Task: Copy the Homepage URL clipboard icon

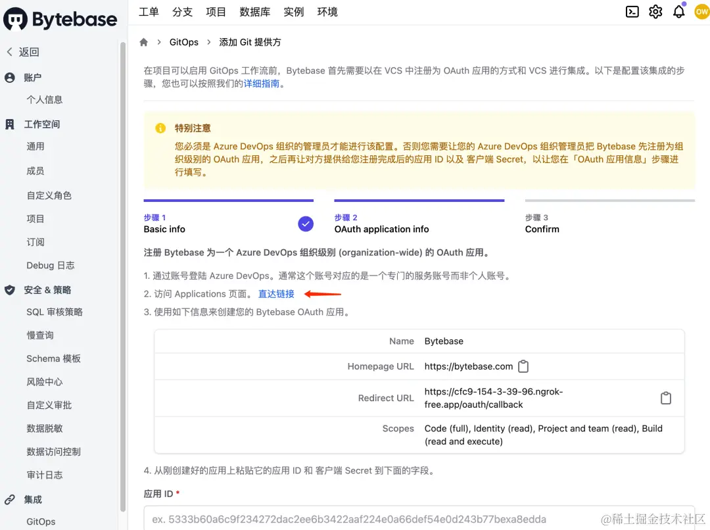Action: coord(523,366)
